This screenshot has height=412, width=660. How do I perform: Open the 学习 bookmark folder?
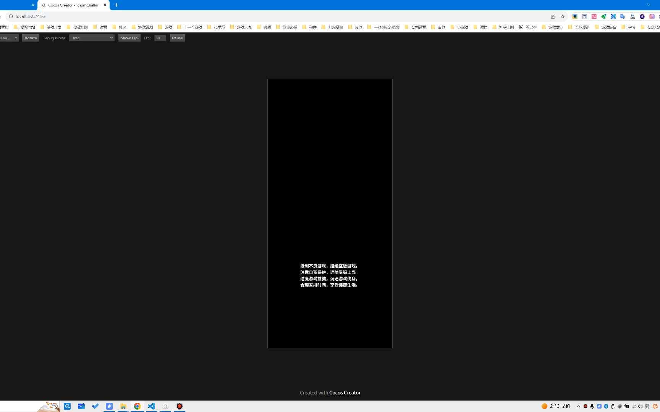[628, 27]
